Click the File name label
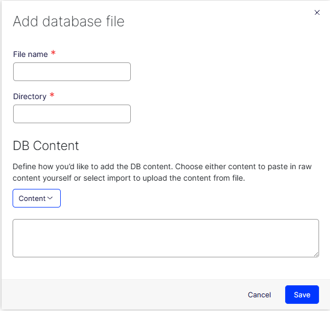The width and height of the screenshot is (330, 311). pos(31,54)
